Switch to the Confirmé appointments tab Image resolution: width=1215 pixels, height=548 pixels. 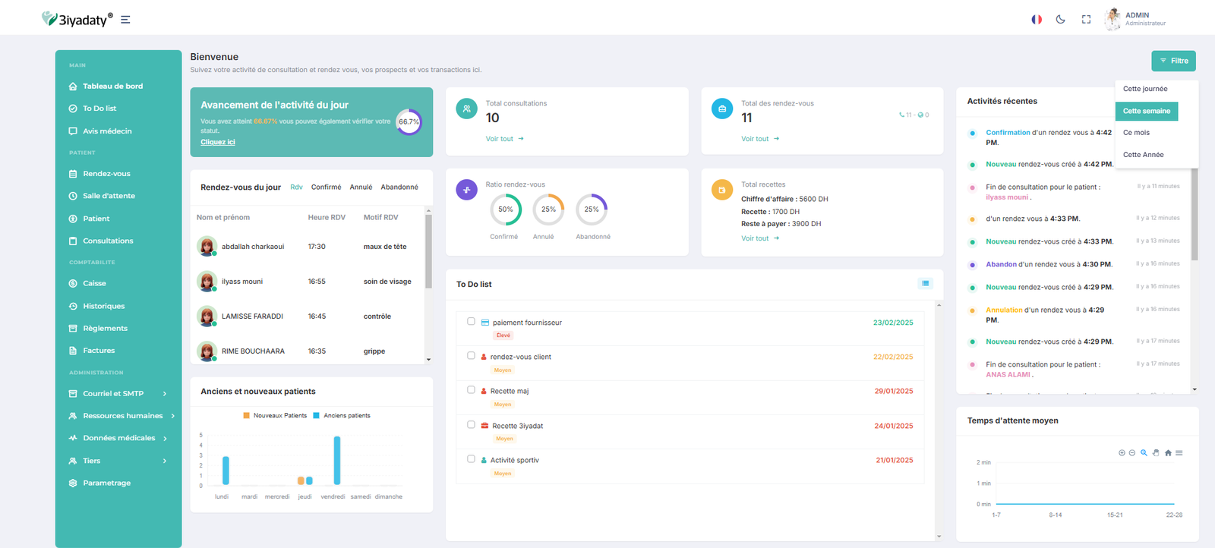tap(326, 187)
